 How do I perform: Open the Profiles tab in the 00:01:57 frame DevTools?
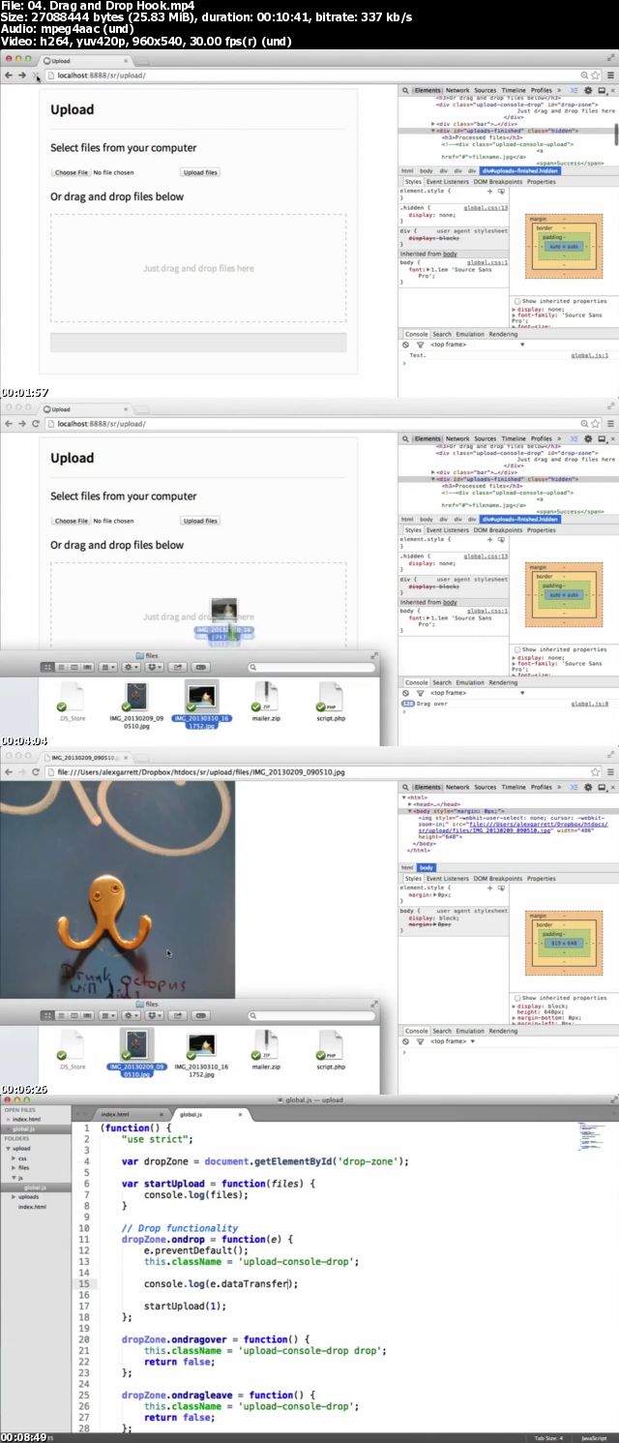[542, 90]
